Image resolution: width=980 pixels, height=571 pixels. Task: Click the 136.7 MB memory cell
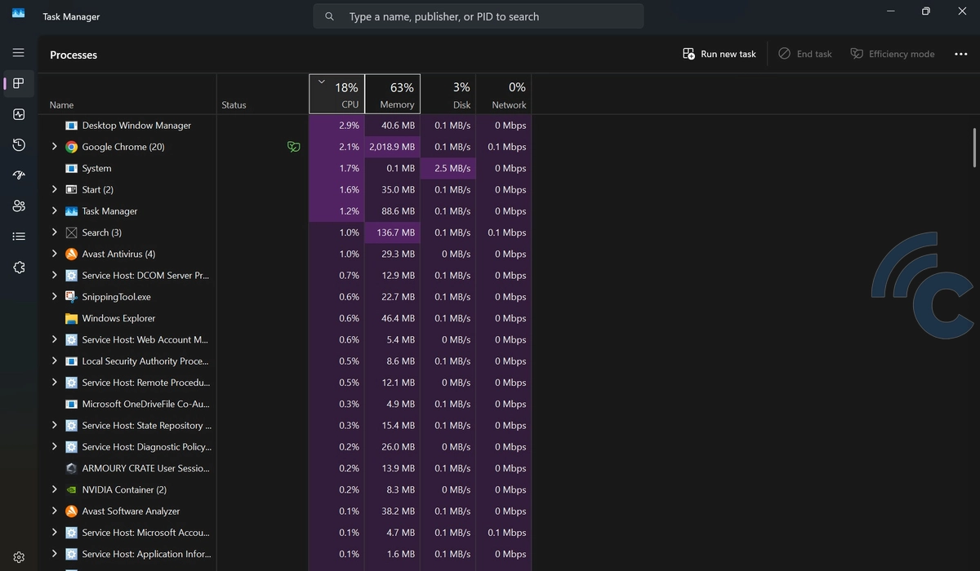pos(393,232)
